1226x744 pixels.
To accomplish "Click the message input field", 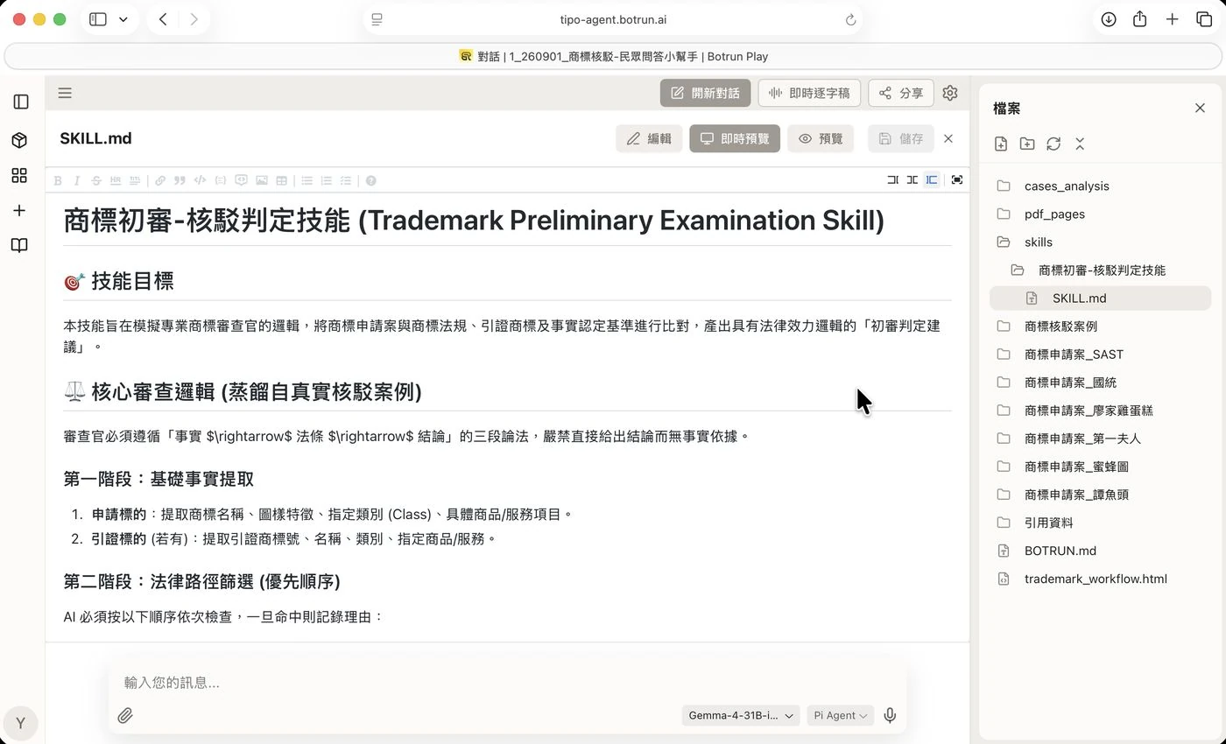I will point(506,682).
